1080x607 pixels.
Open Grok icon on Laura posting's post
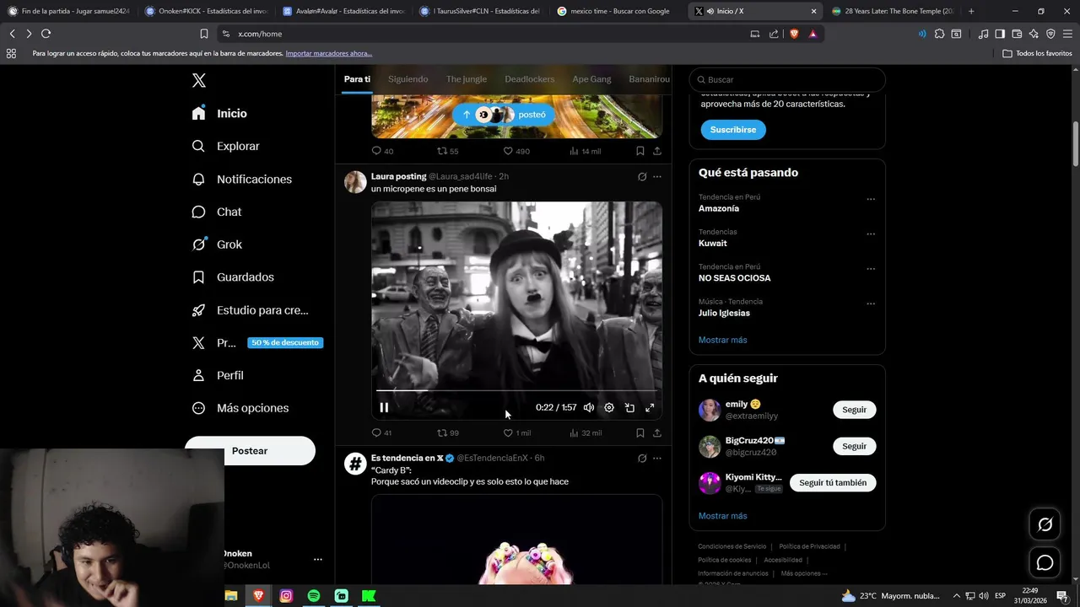click(642, 176)
